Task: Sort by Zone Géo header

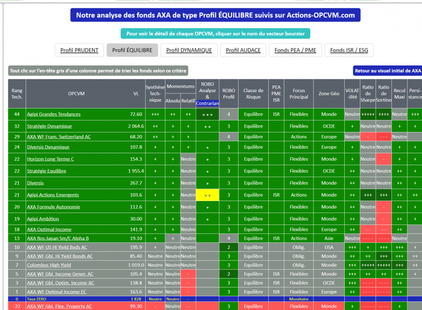Action: coord(329,94)
